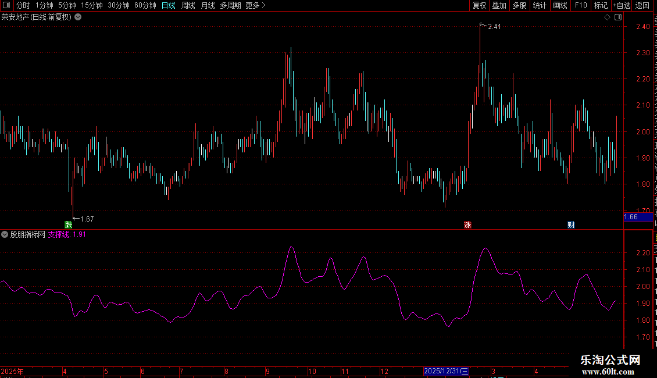Screen dimensions: 657x378
Task: Click the 2025年 label on timeline
Action: (x=12, y=371)
